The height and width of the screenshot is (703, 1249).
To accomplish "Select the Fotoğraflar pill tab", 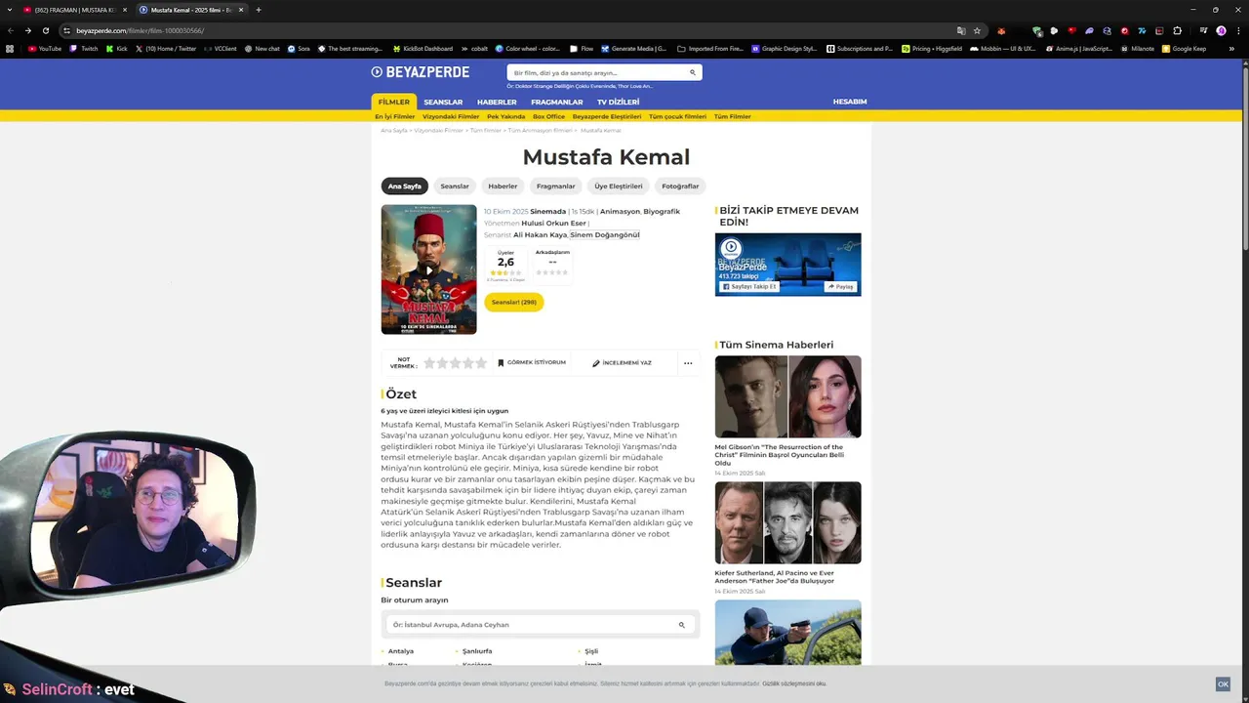I will (680, 186).
